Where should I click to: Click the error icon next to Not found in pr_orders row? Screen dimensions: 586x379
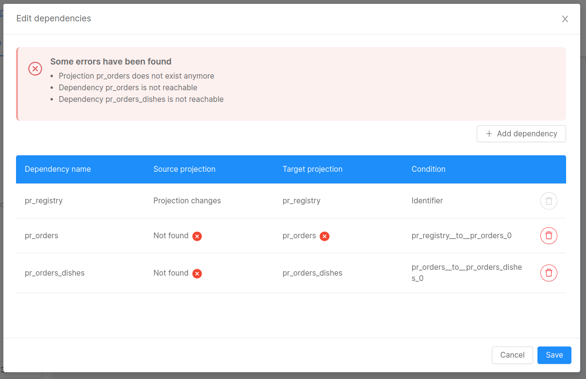[197, 236]
